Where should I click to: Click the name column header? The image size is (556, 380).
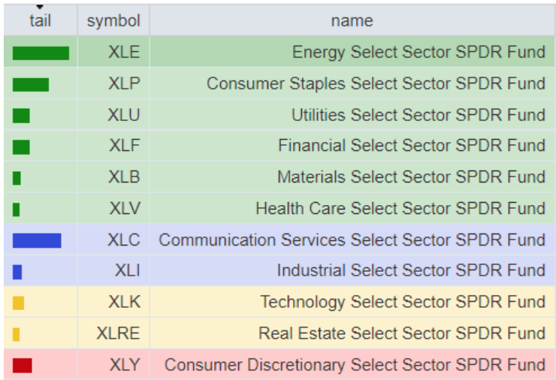tap(352, 20)
